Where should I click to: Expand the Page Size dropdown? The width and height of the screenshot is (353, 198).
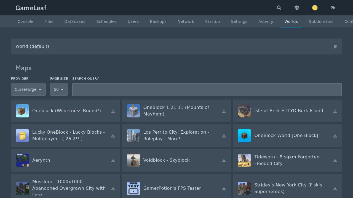point(59,89)
